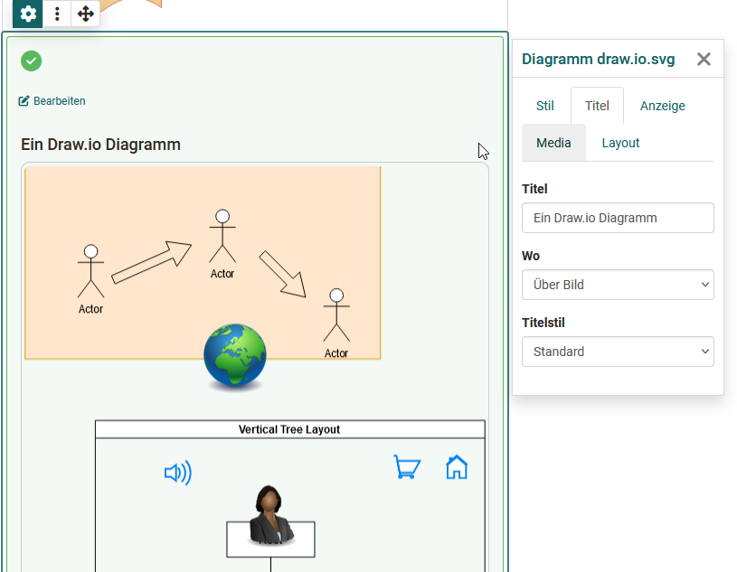Switch to the Stil tab

pyautogui.click(x=544, y=106)
